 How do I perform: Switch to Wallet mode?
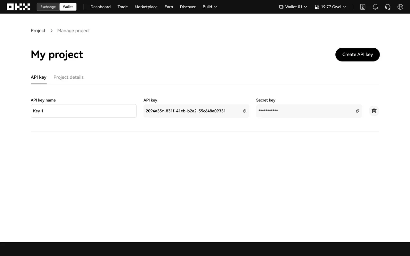coord(68,7)
